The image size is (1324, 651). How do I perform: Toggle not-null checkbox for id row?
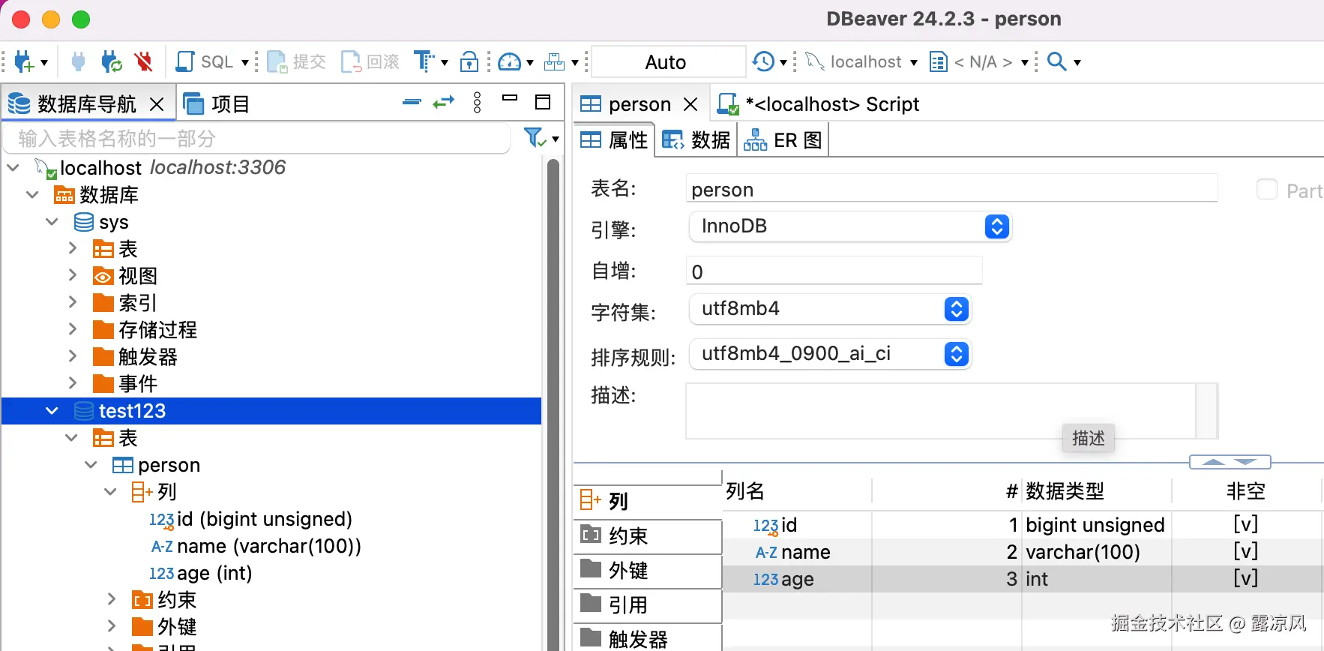pos(1245,524)
